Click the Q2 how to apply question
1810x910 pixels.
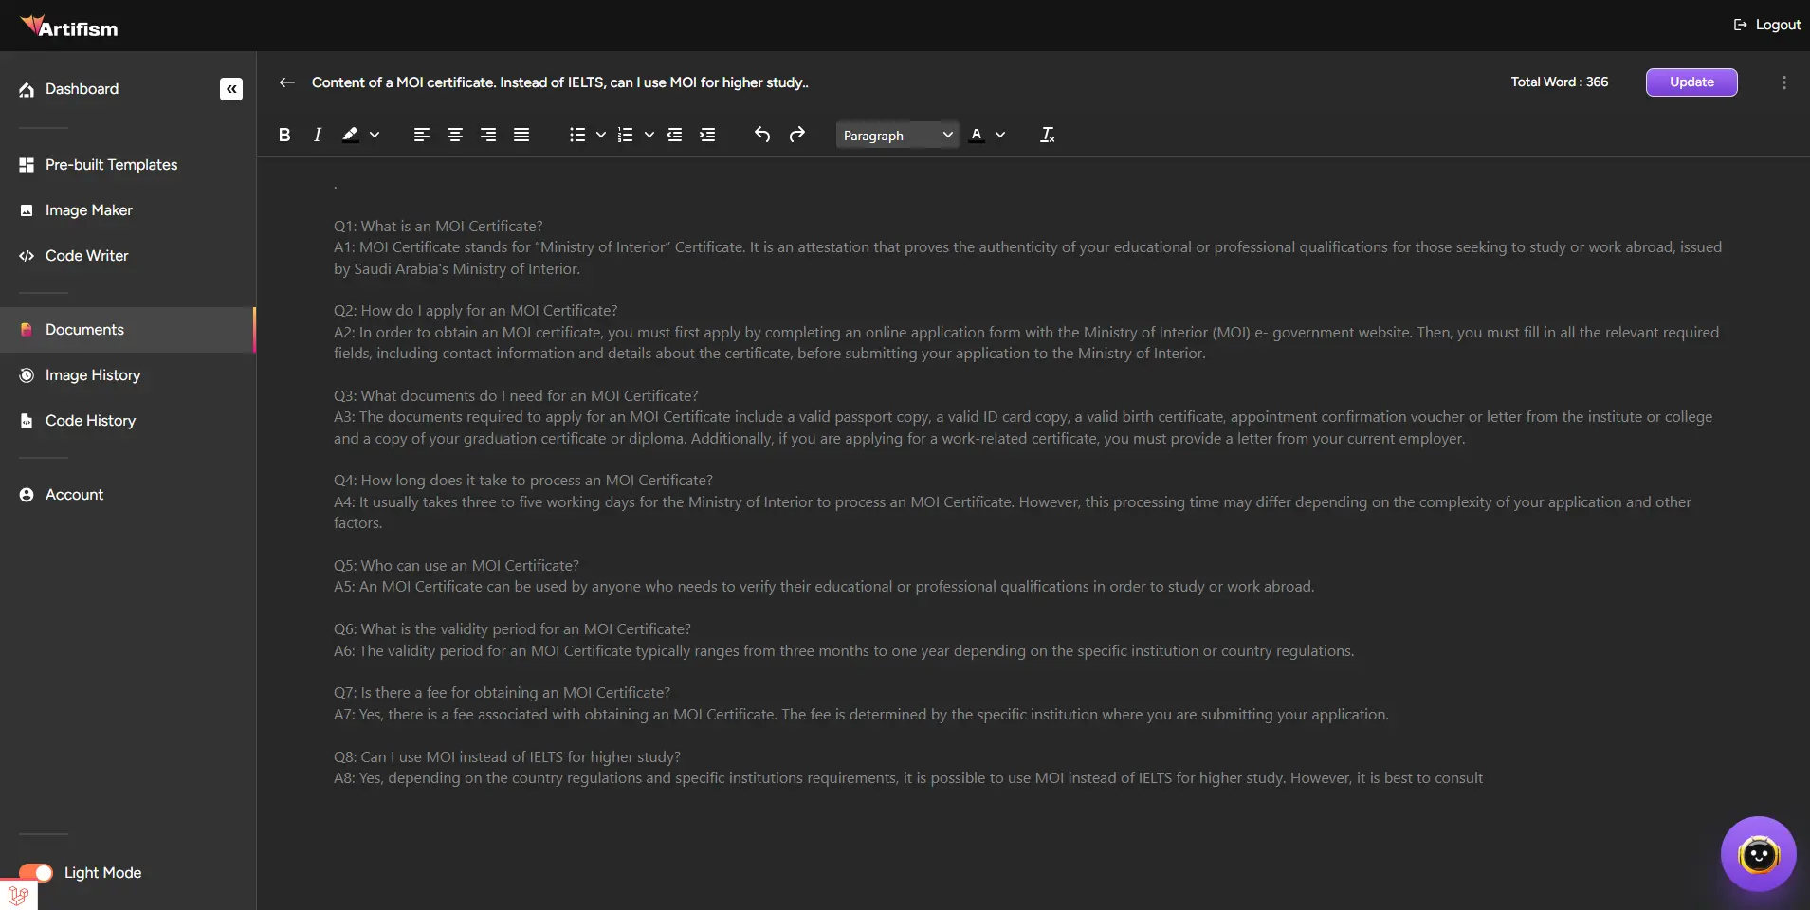coord(475,311)
